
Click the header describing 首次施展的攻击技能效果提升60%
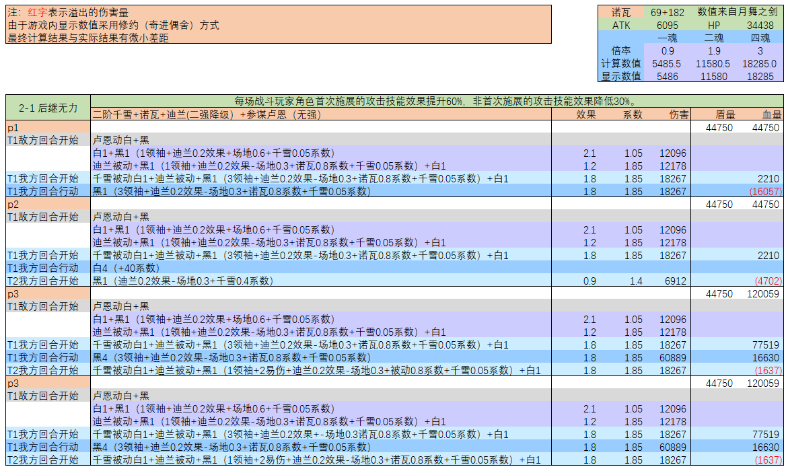coord(437,101)
